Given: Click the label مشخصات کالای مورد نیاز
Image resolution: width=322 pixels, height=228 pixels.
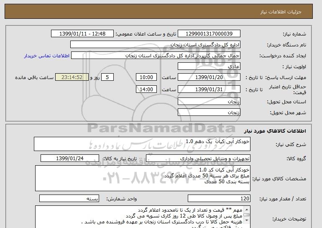Looking at the screenshot, I should 279,179.
